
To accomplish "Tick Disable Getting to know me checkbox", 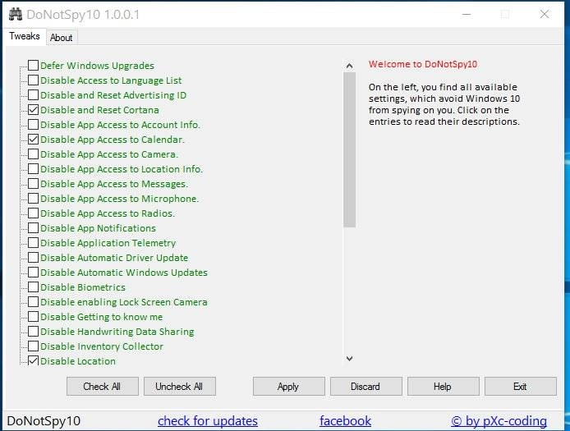I will click(33, 317).
